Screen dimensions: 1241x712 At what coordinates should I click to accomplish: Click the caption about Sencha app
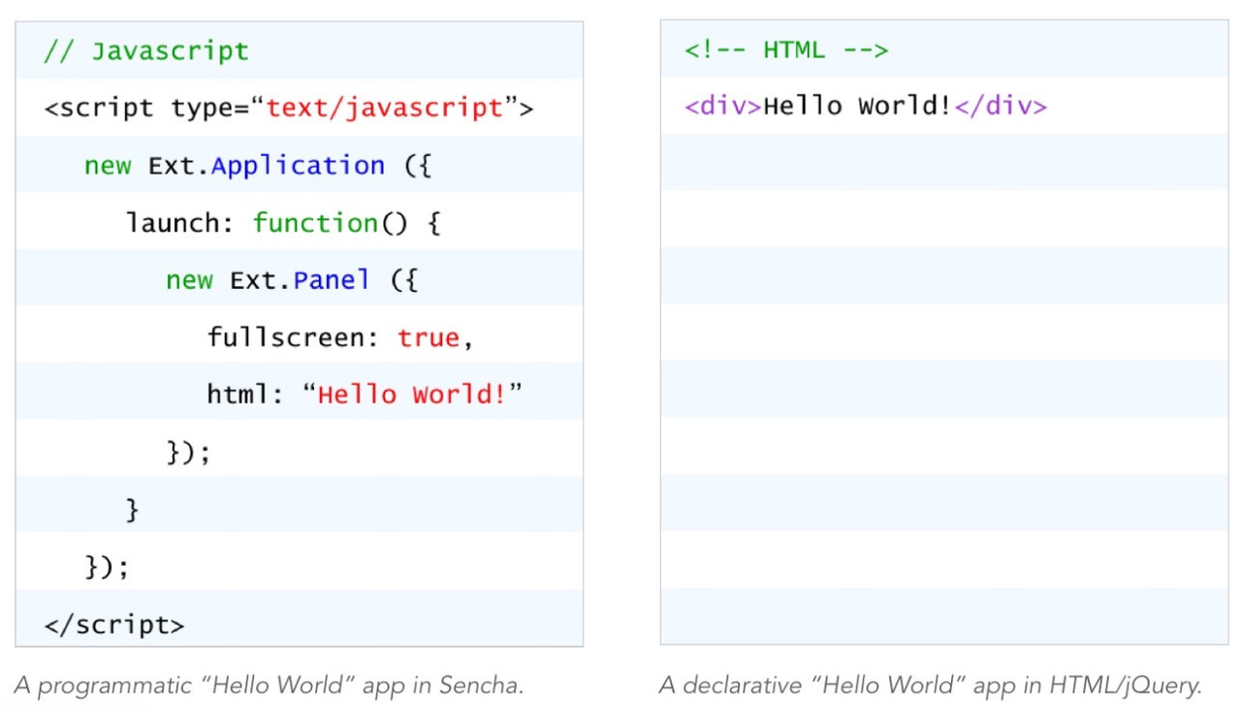(270, 685)
